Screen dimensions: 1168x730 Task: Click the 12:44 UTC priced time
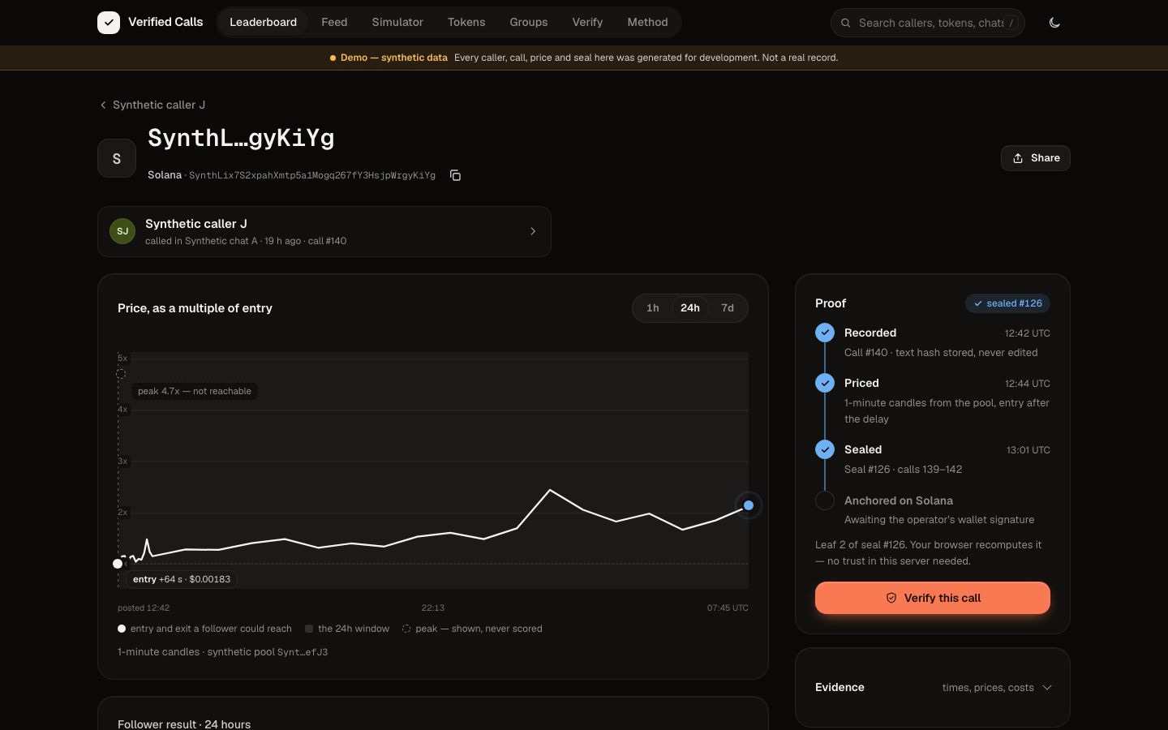click(1027, 384)
